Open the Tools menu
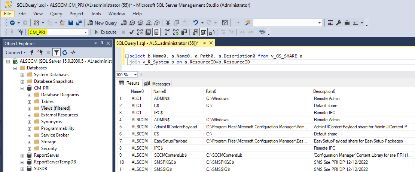The image size is (415, 172). pos(96,14)
